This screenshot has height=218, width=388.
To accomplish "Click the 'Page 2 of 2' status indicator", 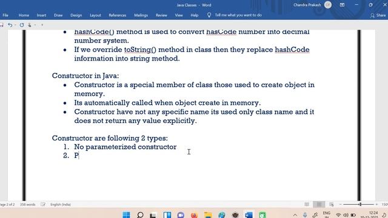I will [x=7, y=205].
